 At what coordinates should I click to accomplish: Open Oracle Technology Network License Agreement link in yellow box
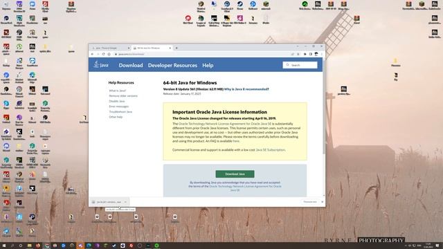point(224,124)
